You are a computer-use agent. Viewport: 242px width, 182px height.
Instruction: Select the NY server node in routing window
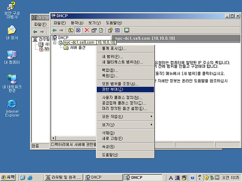pos(45,49)
